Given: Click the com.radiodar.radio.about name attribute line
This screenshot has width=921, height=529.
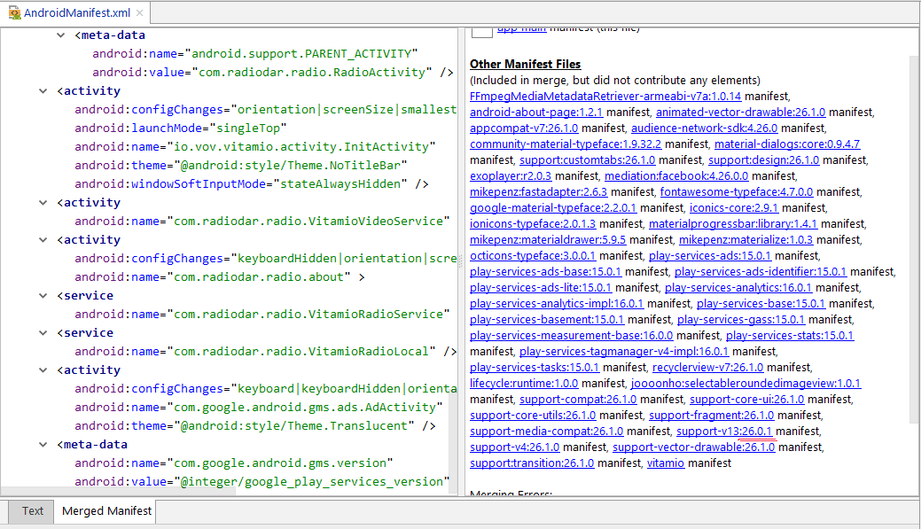Looking at the screenshot, I should 213,276.
